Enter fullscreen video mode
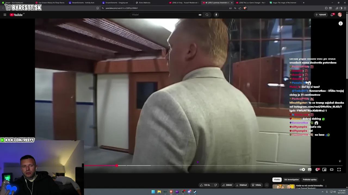This screenshot has width=348, height=195. pyautogui.click(x=339, y=170)
